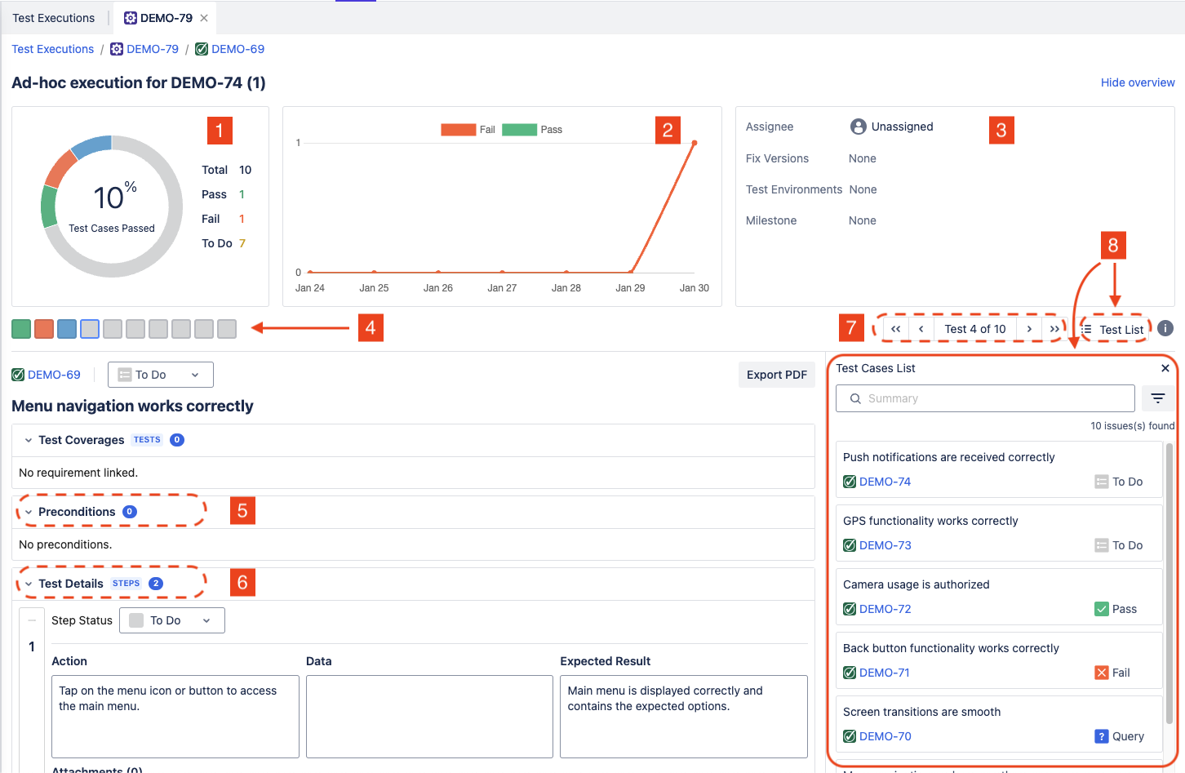The image size is (1185, 773).
Task: Click the info icon beside Test List
Action: [1165, 328]
